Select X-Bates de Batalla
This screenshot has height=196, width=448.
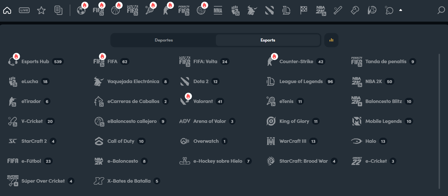[127, 181]
